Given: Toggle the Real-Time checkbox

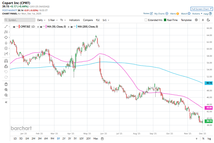Looking at the screenshot, I should [x=165, y=20].
